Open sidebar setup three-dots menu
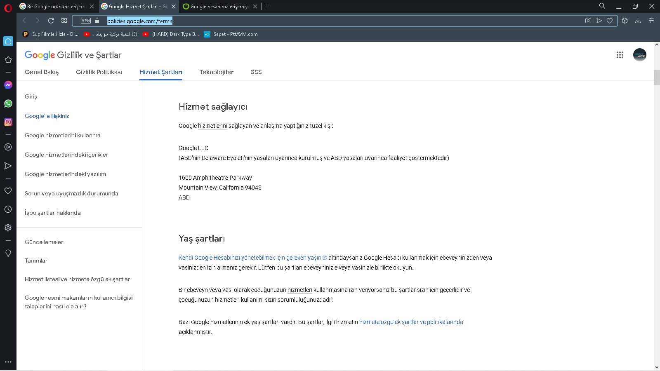Image resolution: width=660 pixels, height=371 pixels. coord(8,362)
